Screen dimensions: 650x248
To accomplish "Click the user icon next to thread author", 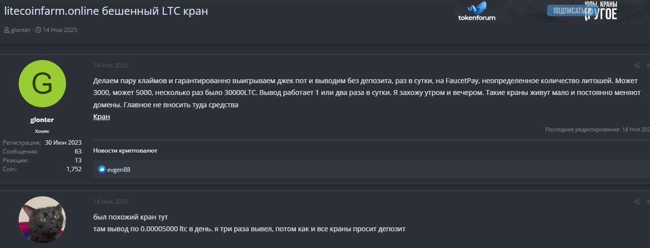I will [x=6, y=30].
